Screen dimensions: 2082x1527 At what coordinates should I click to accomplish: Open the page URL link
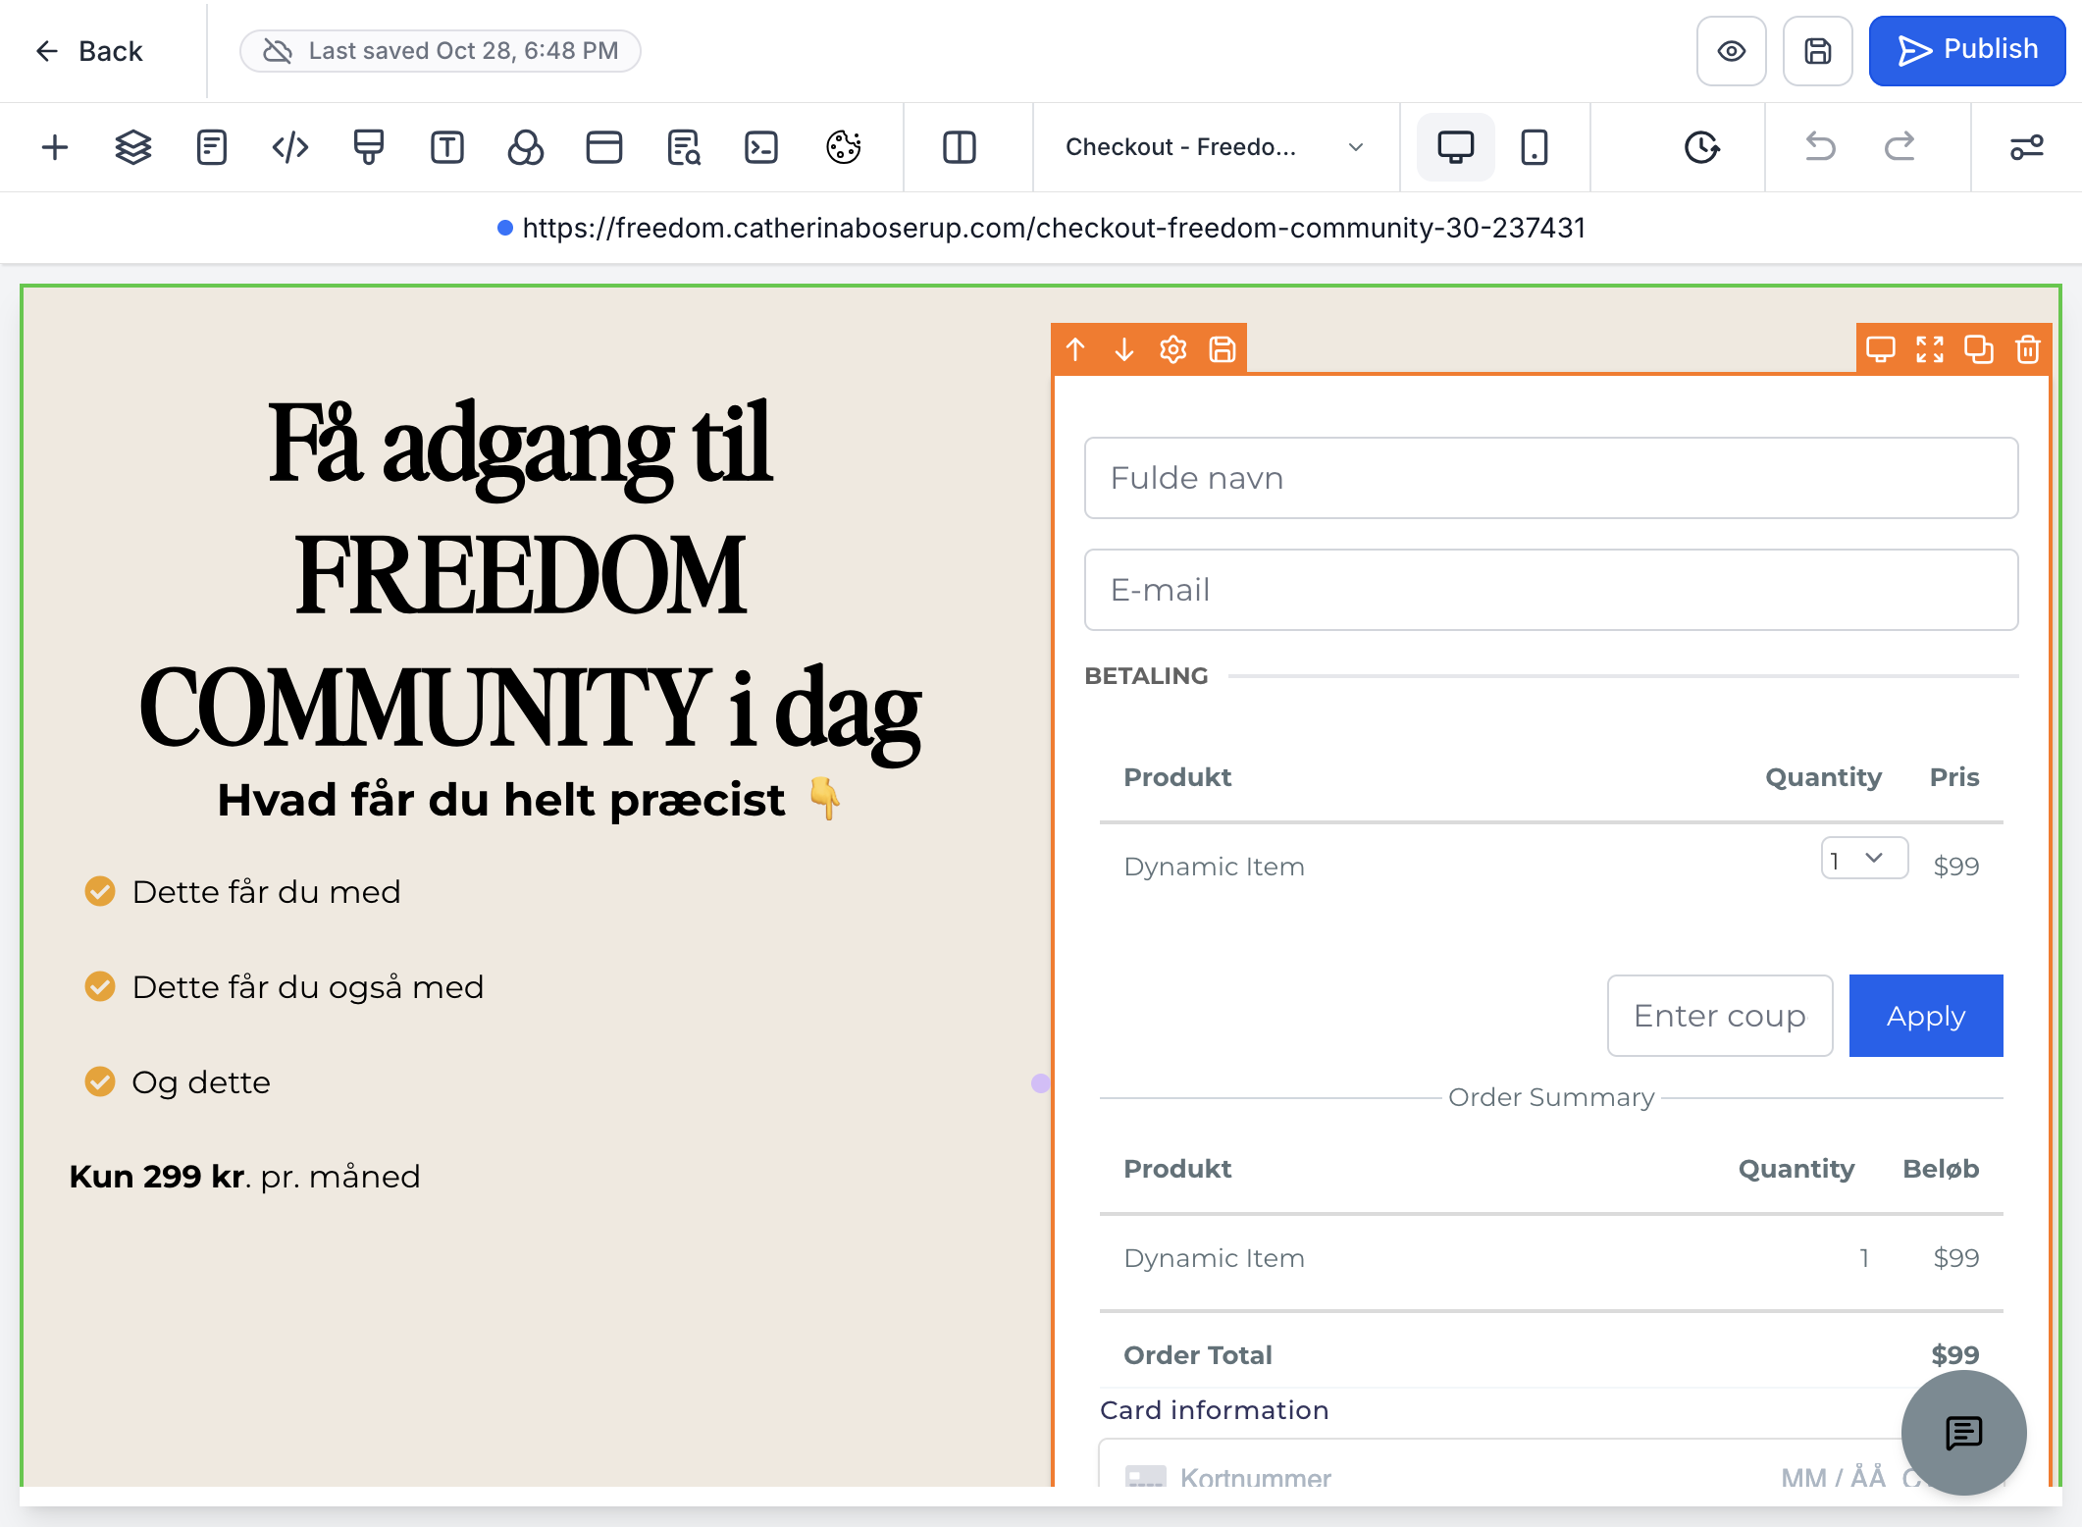(x=1054, y=228)
